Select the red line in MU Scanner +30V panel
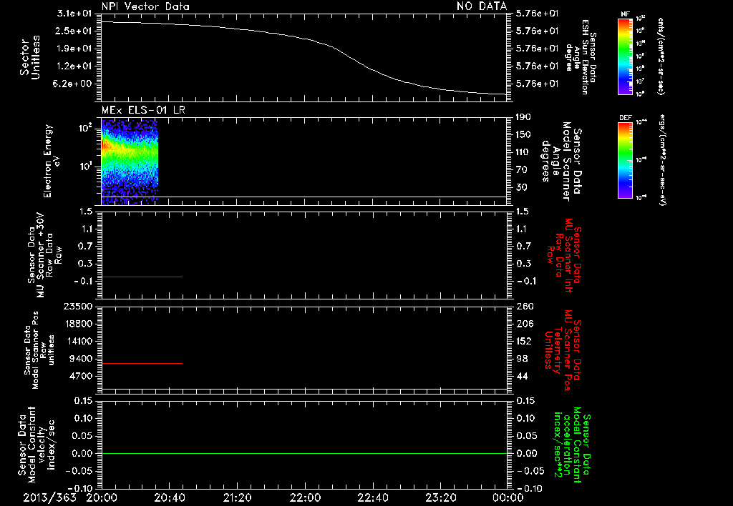 pos(142,277)
